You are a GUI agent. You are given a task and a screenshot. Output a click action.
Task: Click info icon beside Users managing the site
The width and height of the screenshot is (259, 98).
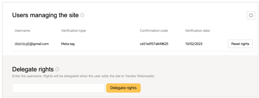[x=82, y=15]
